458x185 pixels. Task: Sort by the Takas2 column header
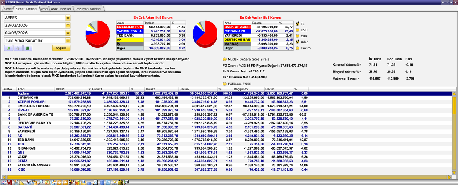(162, 89)
